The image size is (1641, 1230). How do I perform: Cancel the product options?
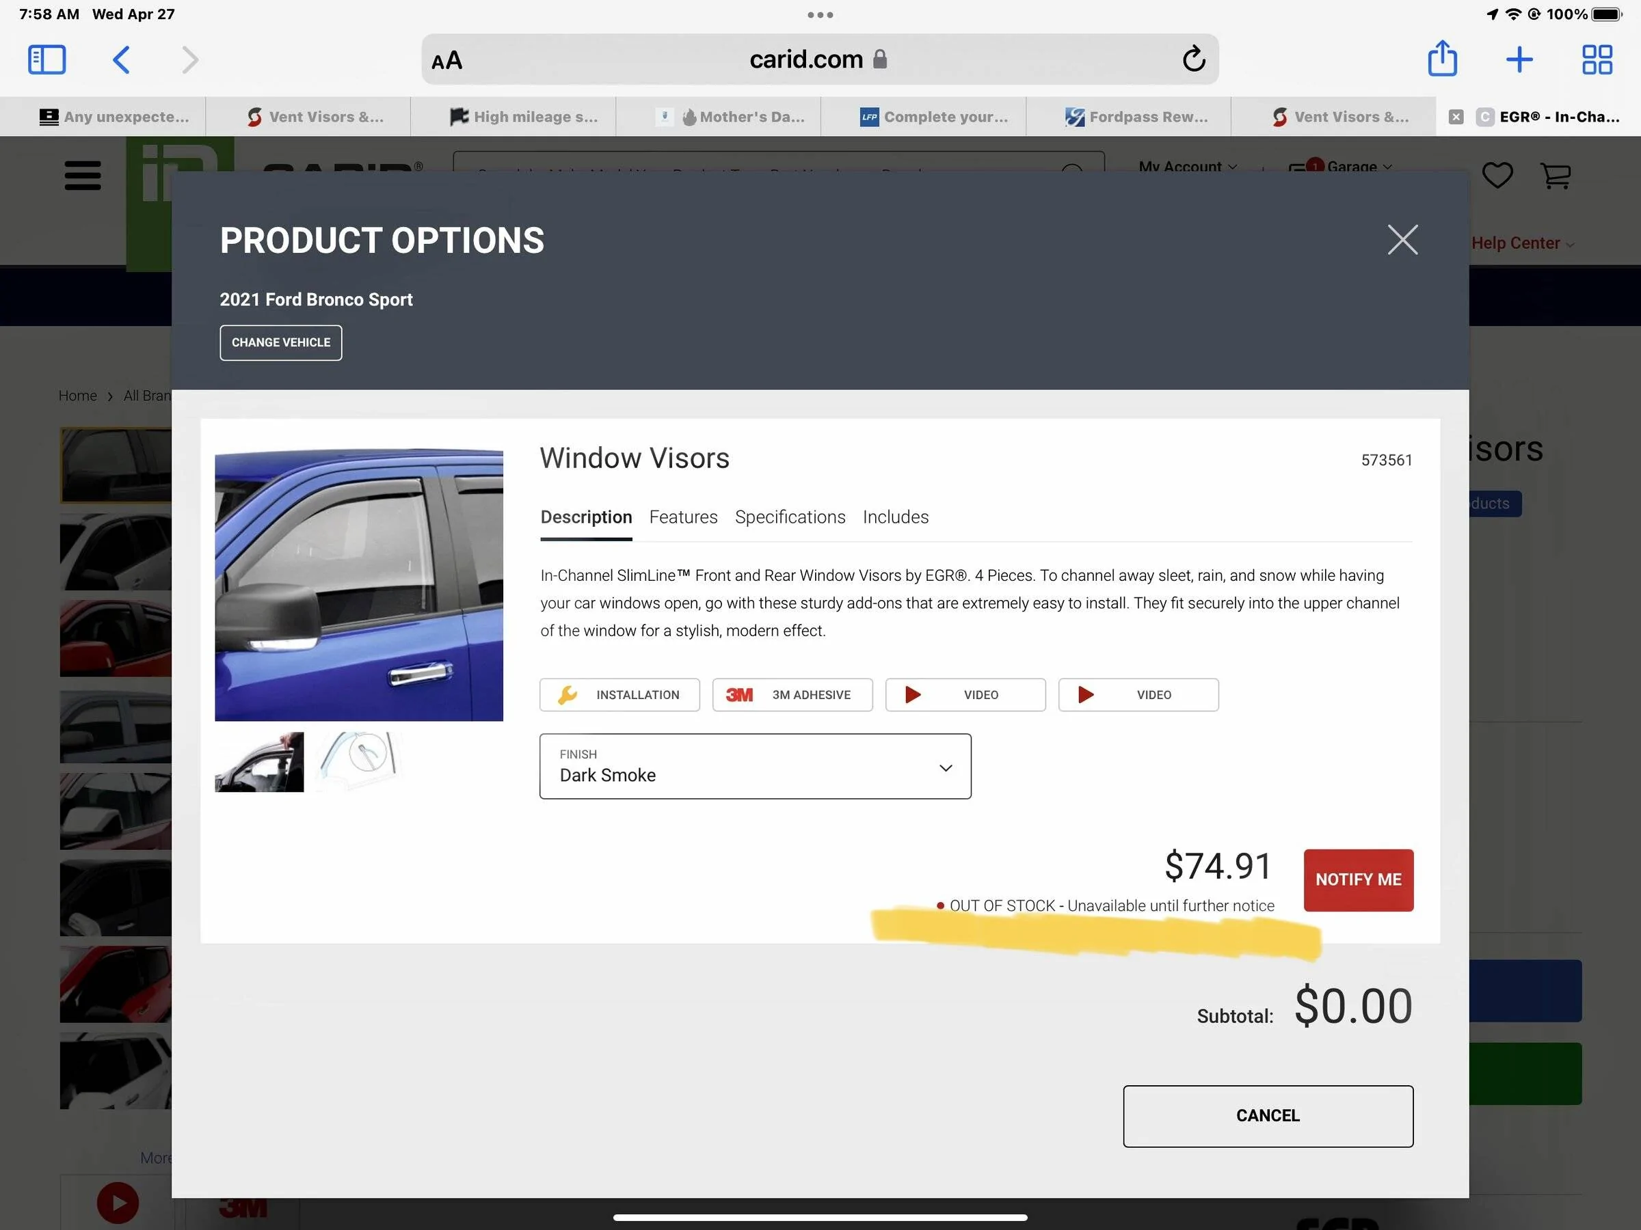pyautogui.click(x=1267, y=1116)
